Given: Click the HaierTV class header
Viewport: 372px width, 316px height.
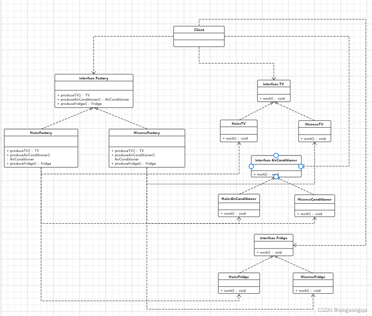Looking at the screenshot, I should pos(239,124).
